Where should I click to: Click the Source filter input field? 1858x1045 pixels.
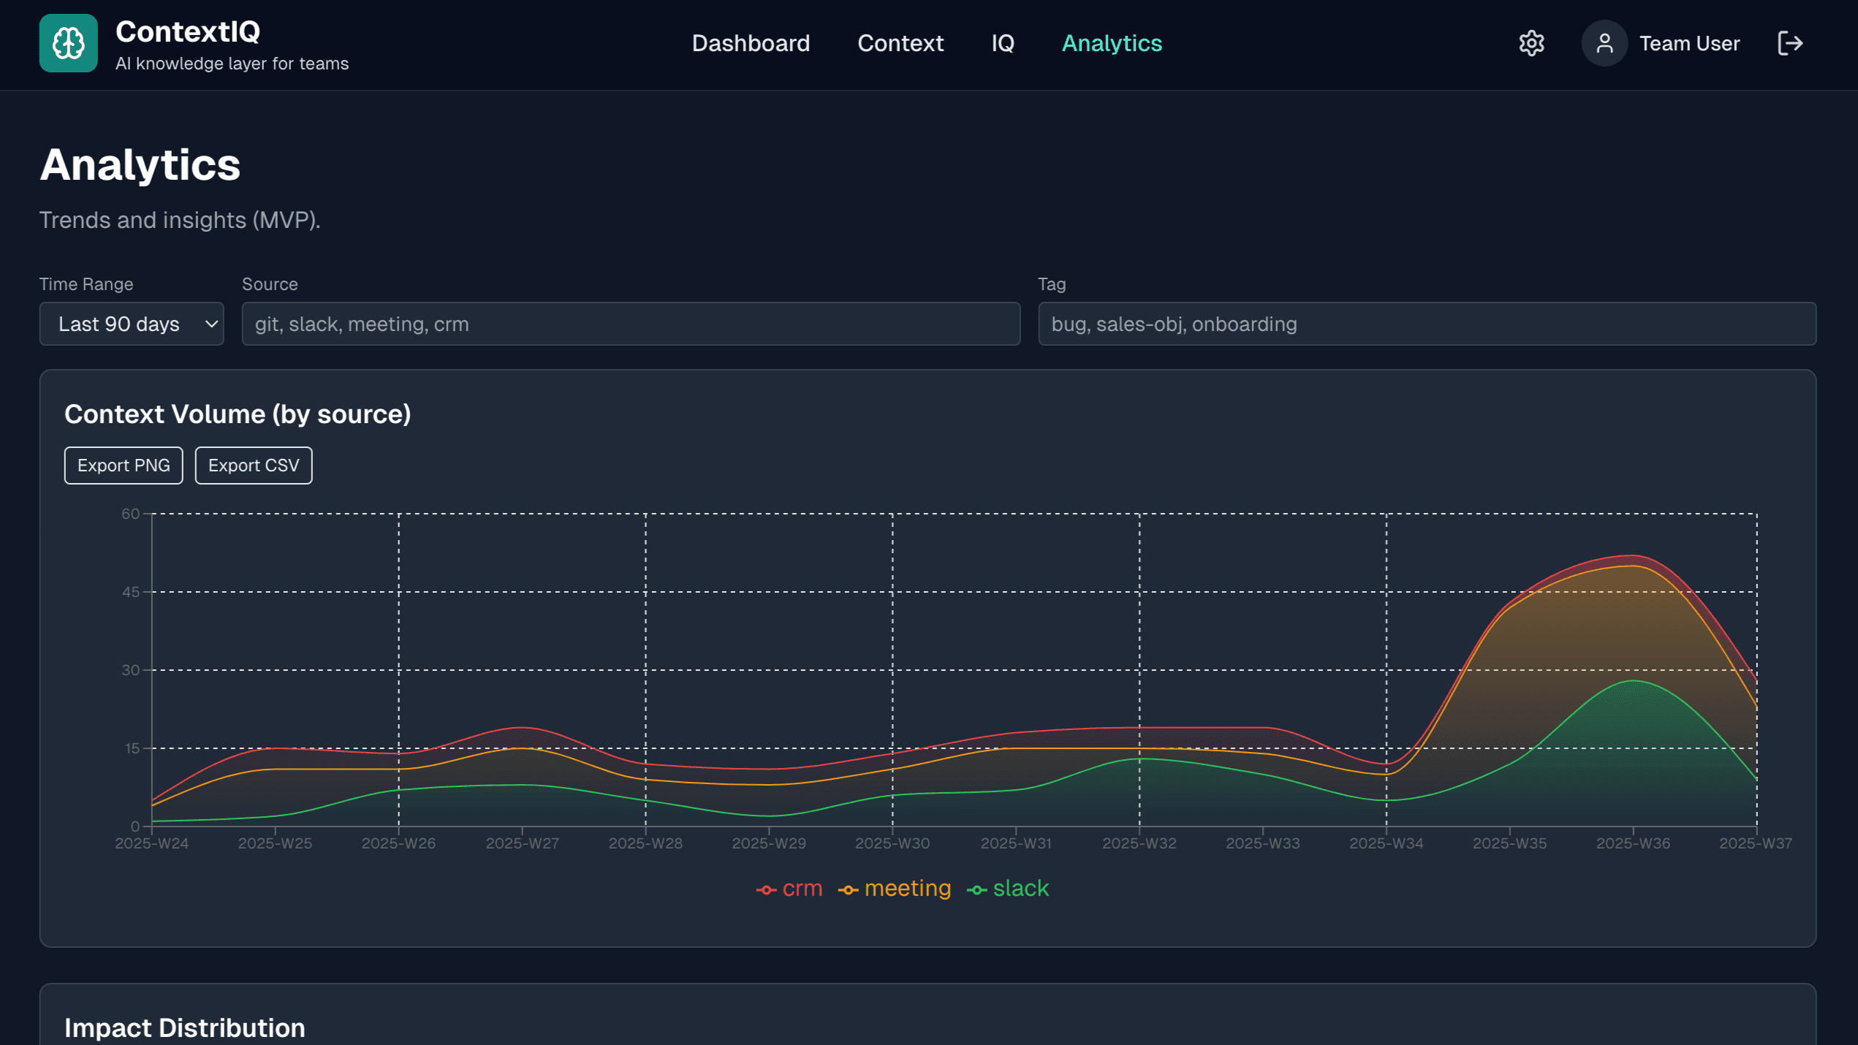pos(629,324)
